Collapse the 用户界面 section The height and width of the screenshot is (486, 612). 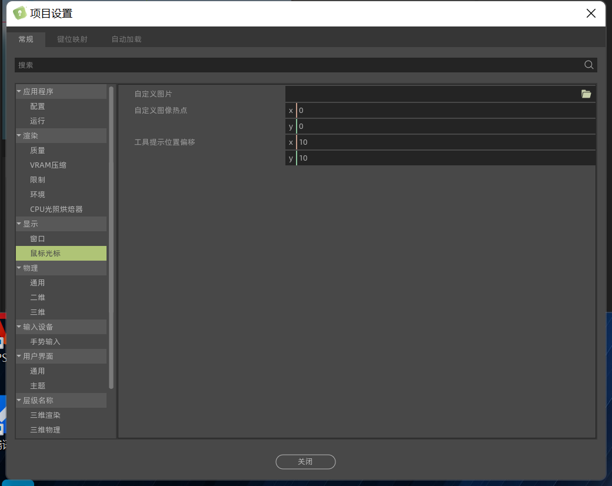tap(19, 356)
